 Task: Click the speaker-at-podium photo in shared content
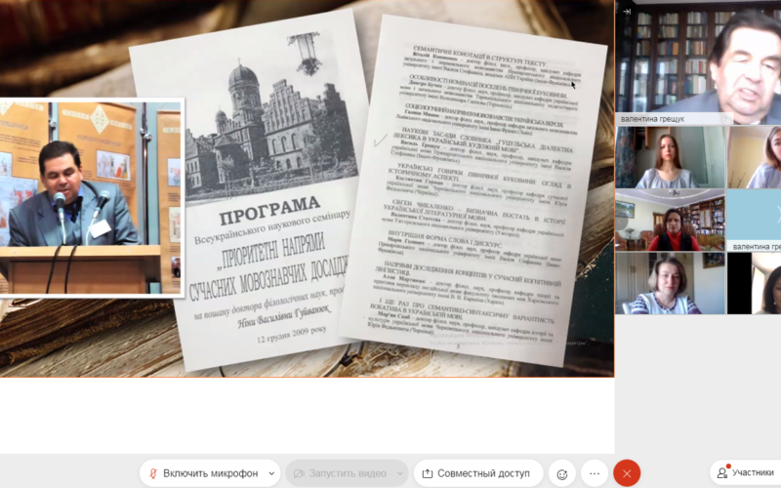92,196
